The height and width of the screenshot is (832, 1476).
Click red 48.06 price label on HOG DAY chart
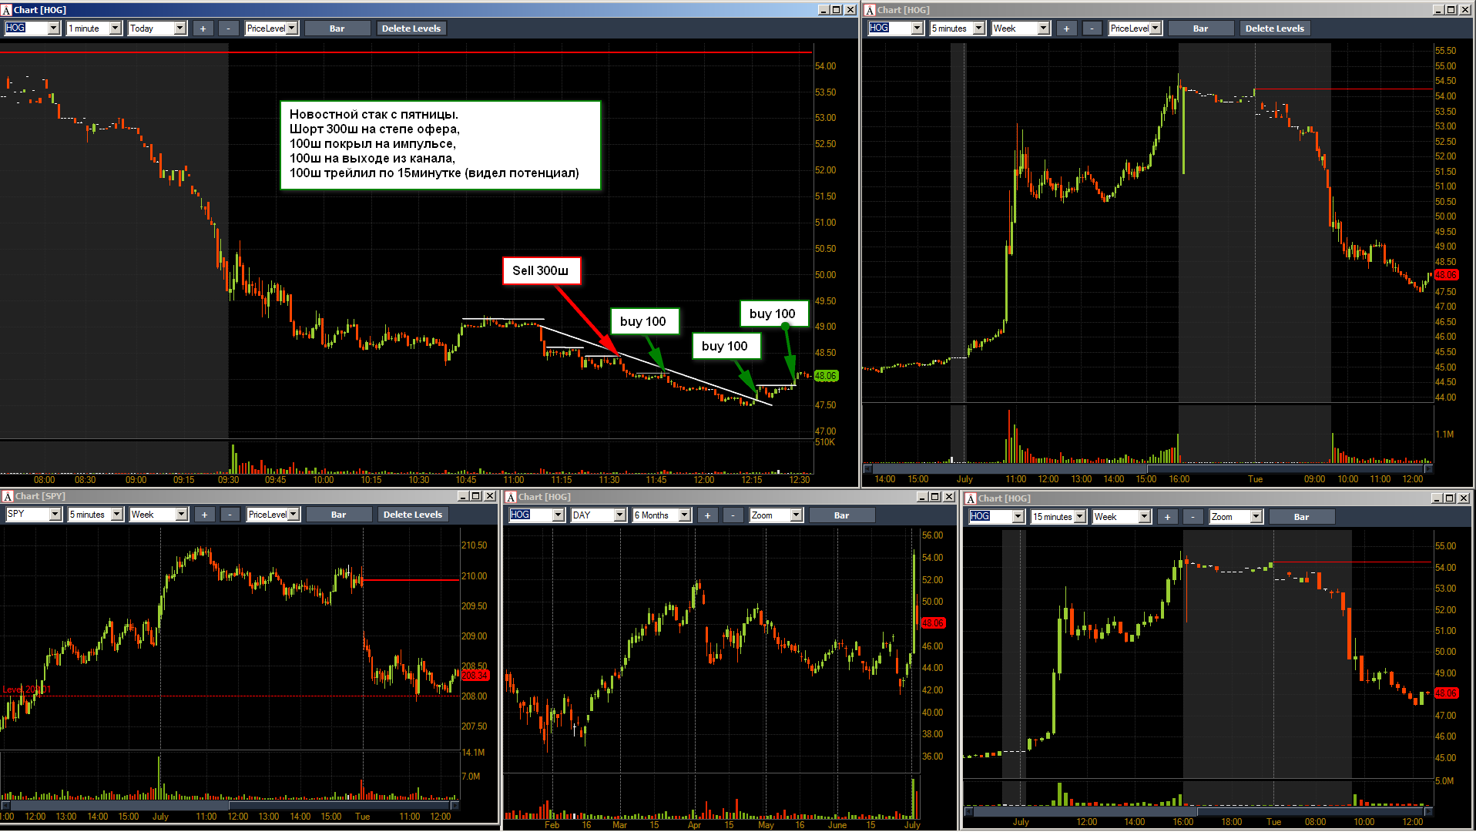[933, 622]
